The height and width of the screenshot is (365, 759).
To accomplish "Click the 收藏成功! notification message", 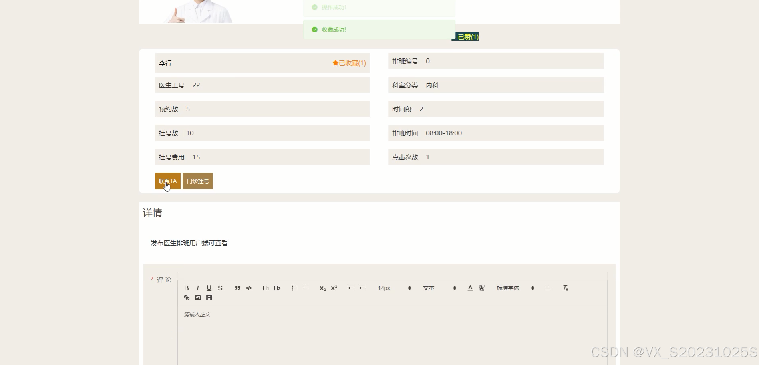I will [379, 30].
